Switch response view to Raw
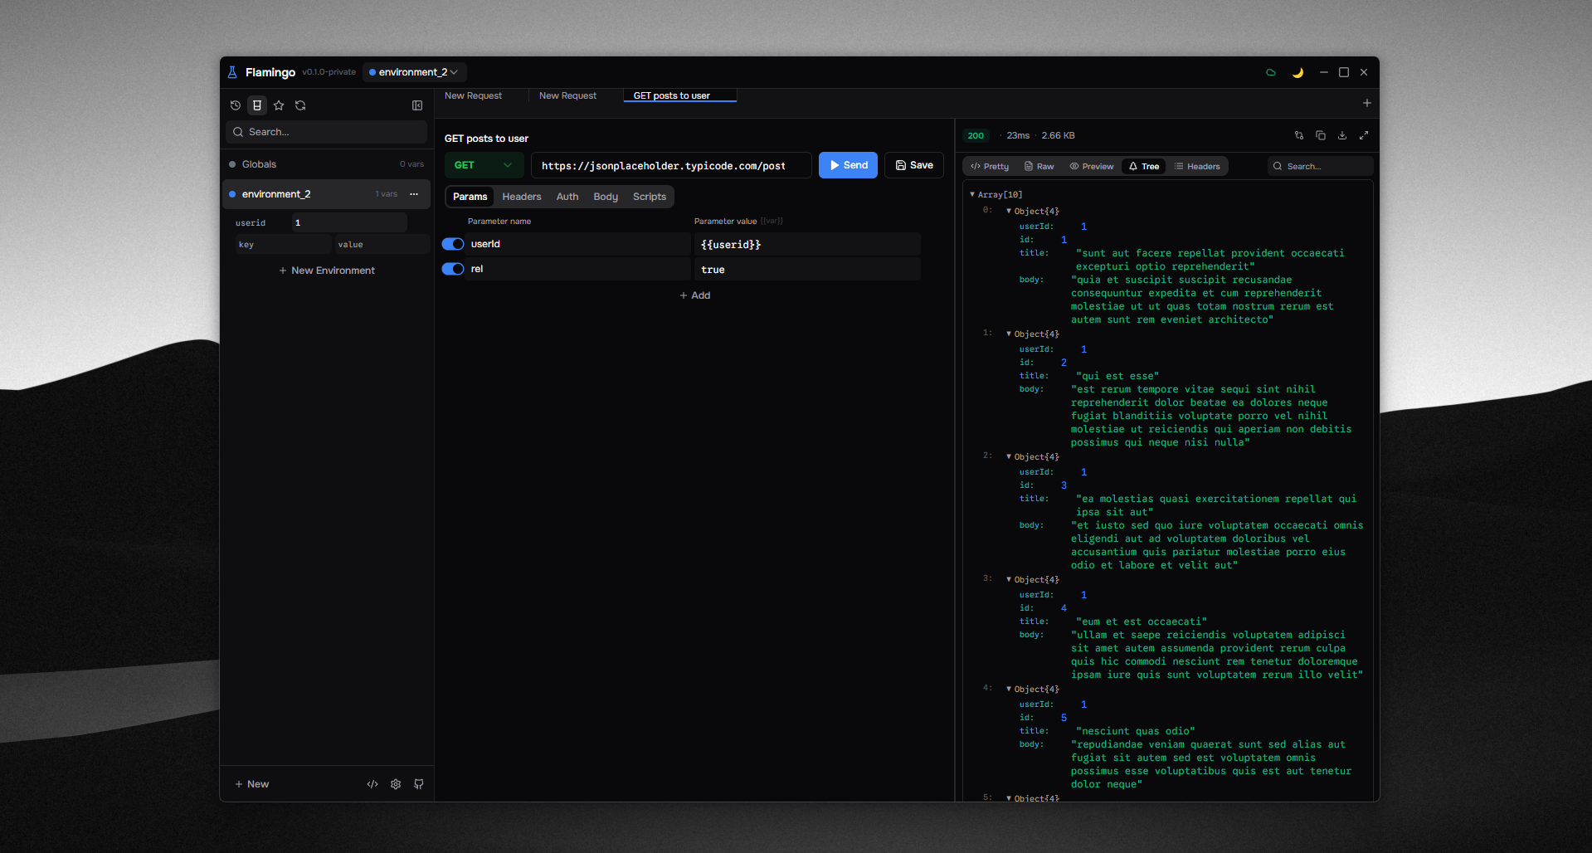Viewport: 1592px width, 853px height. (x=1039, y=166)
